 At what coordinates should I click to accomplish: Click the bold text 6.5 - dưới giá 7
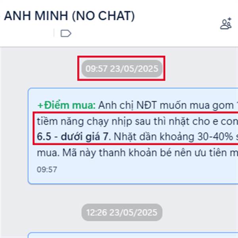[73, 136]
